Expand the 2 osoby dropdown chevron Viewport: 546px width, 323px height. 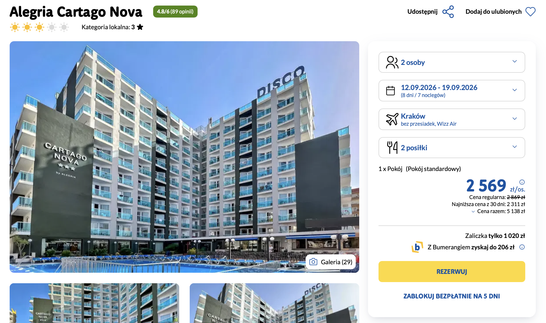tap(515, 61)
